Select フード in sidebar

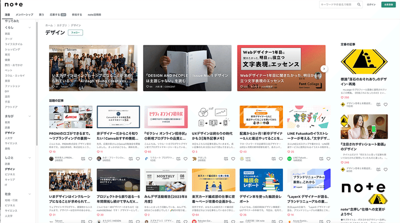8,39
